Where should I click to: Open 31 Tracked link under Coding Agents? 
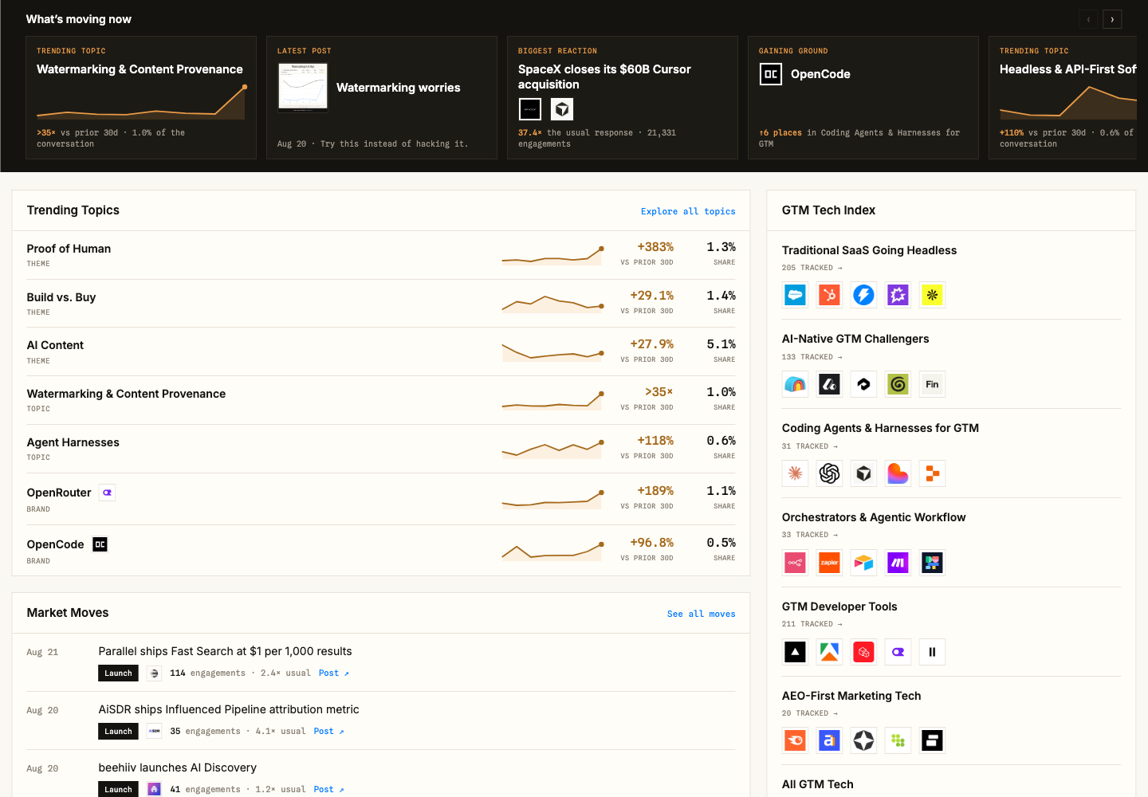pos(809,446)
